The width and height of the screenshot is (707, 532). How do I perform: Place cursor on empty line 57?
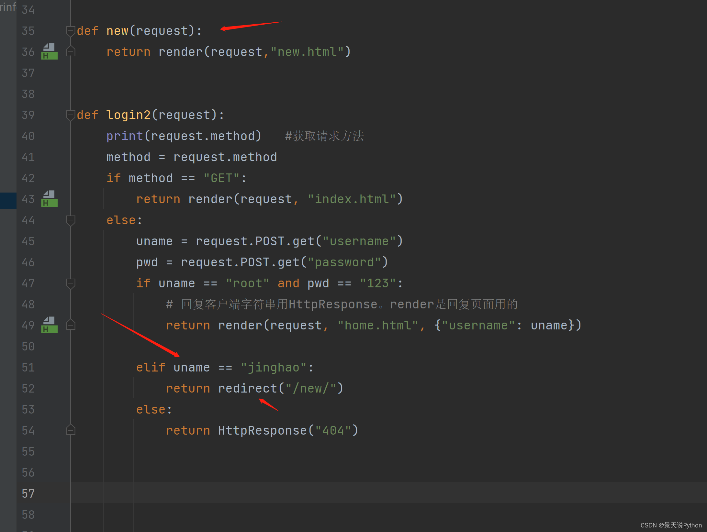388,493
